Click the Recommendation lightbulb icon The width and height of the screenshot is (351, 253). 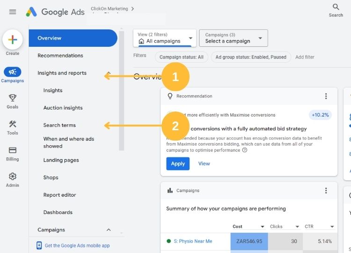[170, 96]
